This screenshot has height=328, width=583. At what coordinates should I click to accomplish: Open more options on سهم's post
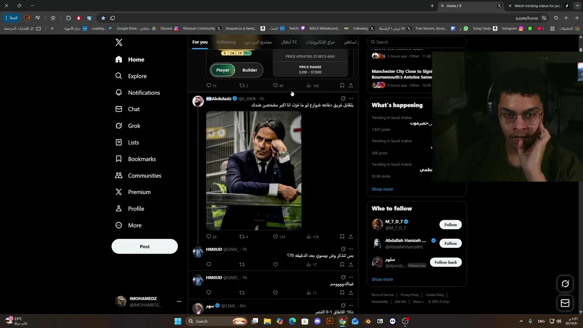coord(351,306)
